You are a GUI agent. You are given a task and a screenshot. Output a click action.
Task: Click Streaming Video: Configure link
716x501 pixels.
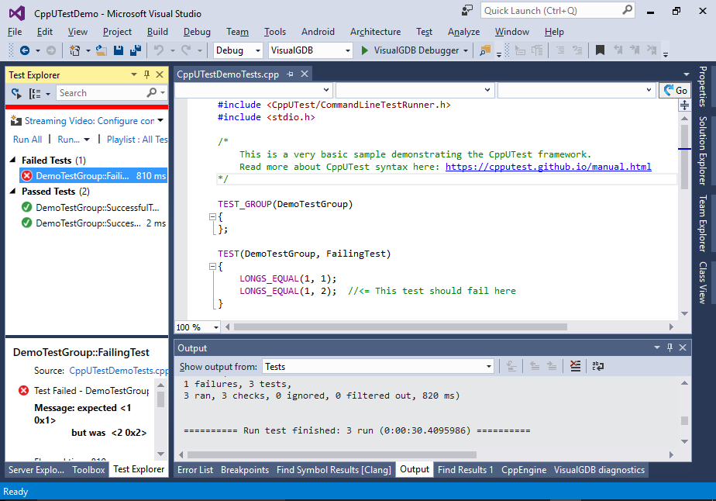[90, 121]
